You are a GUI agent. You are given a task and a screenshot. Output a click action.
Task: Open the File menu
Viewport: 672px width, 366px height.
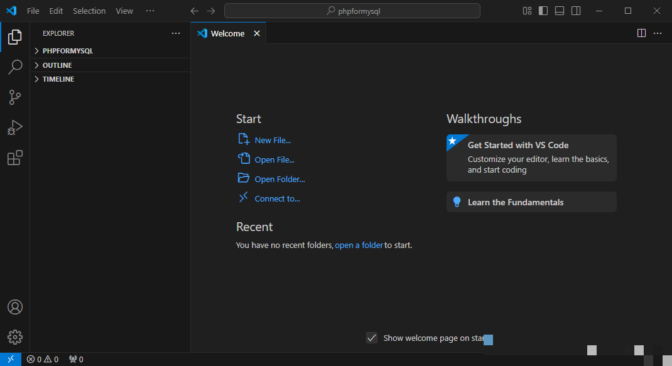click(x=33, y=11)
